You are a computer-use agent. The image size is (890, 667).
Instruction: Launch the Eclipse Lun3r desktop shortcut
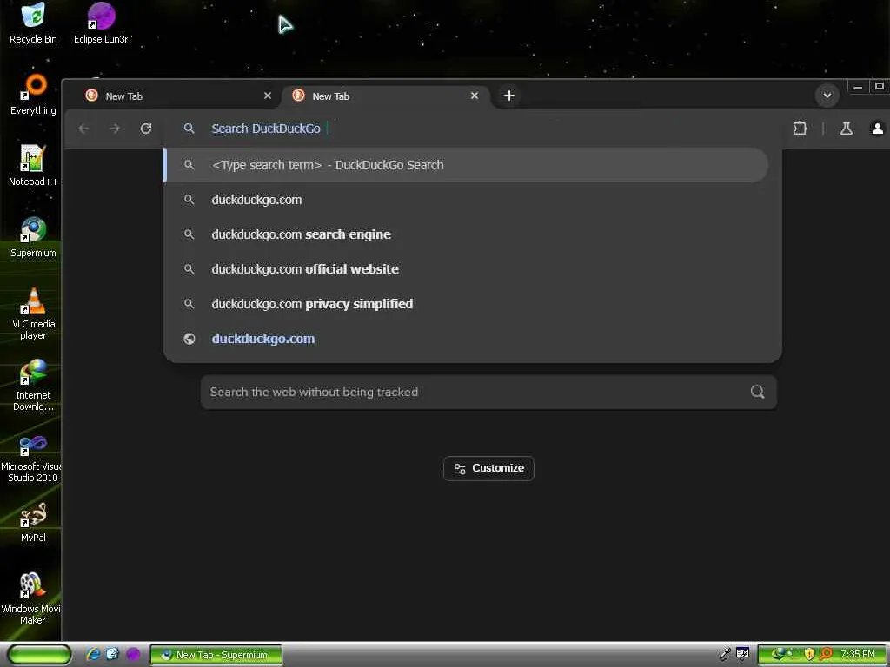[101, 23]
